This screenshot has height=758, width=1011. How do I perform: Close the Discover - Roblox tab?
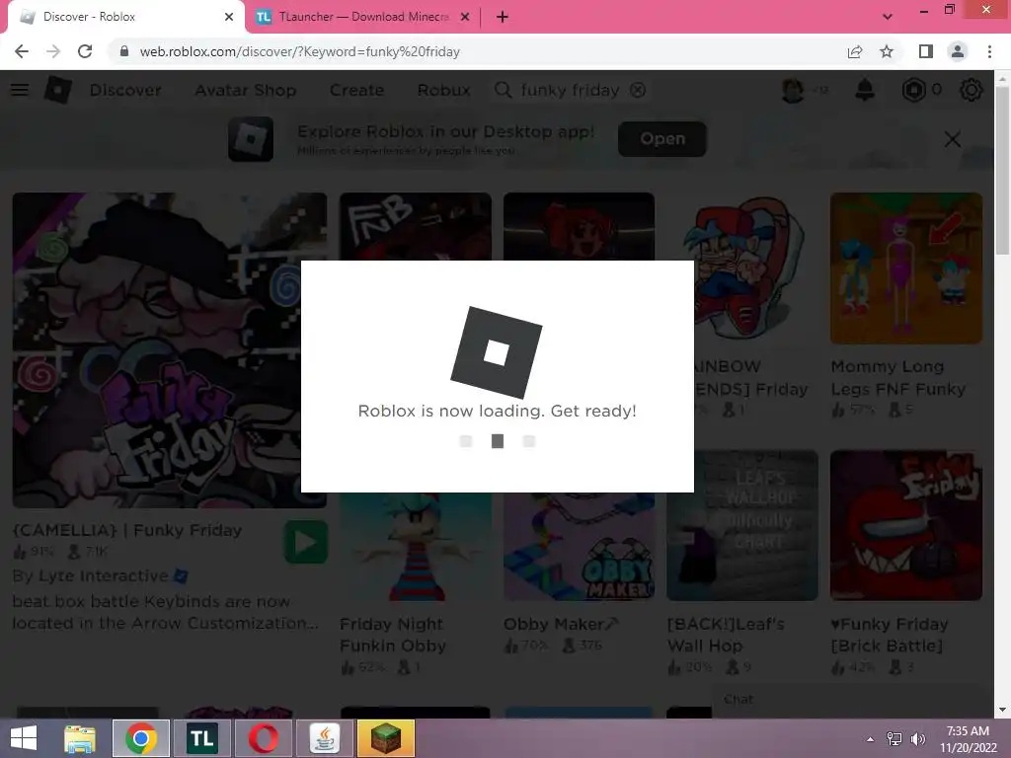229,17
